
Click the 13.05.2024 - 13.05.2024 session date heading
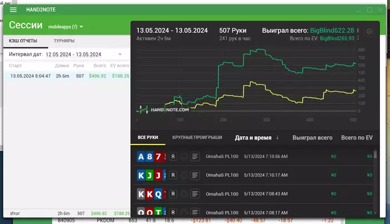[x=172, y=31]
